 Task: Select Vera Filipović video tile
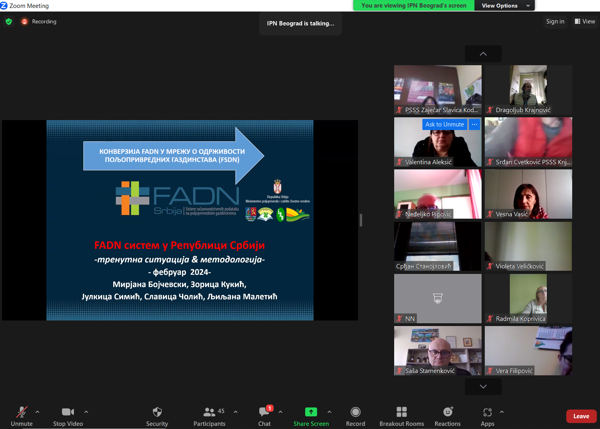pos(528,351)
